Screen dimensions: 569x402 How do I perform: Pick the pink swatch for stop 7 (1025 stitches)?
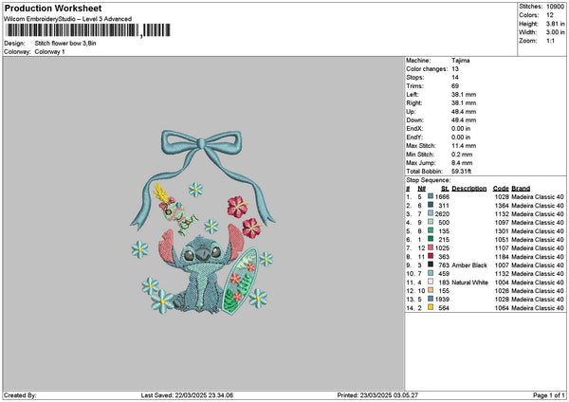tap(431, 247)
